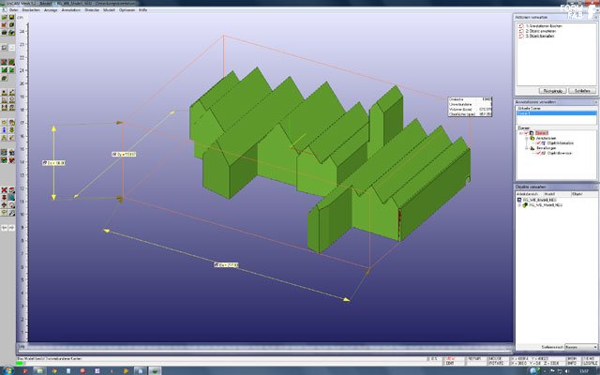Click the green application taskbar icon

point(155,370)
